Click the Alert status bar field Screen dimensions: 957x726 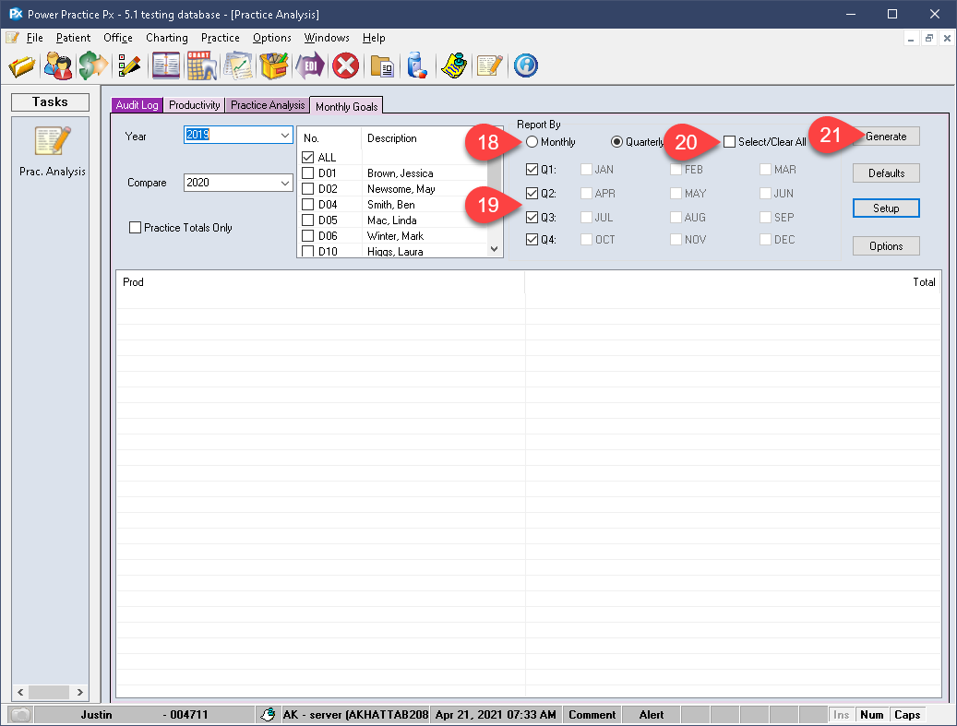point(652,714)
